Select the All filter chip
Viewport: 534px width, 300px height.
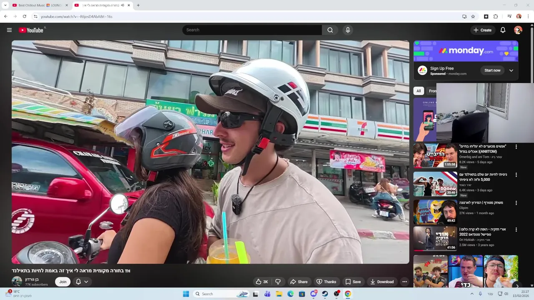click(x=418, y=91)
